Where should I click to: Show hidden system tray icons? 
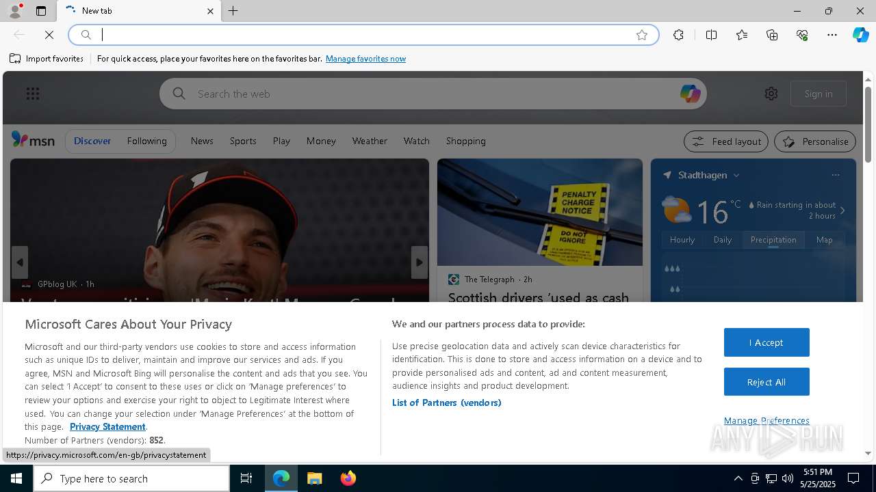738,478
